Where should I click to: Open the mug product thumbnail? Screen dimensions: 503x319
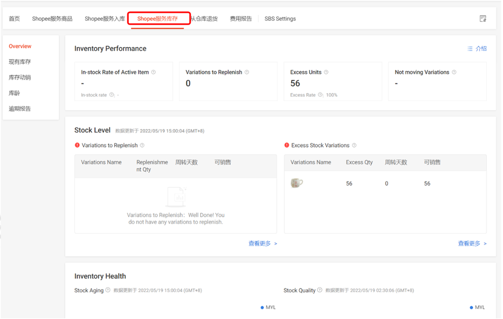coord(296,183)
